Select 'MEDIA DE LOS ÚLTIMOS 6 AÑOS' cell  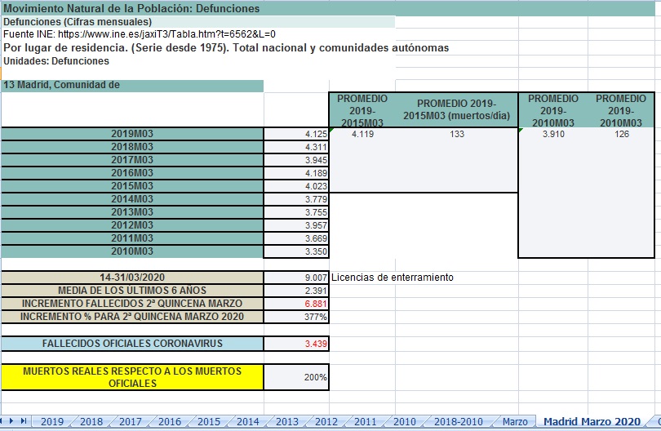coord(132,291)
